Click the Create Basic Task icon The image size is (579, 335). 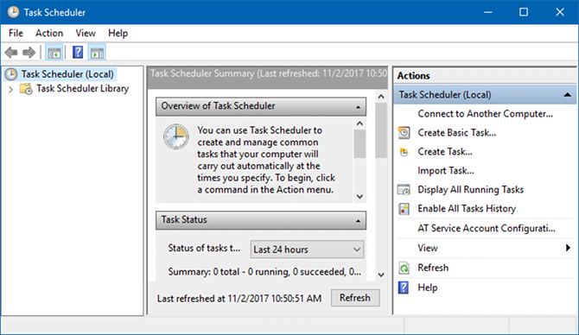click(x=404, y=133)
